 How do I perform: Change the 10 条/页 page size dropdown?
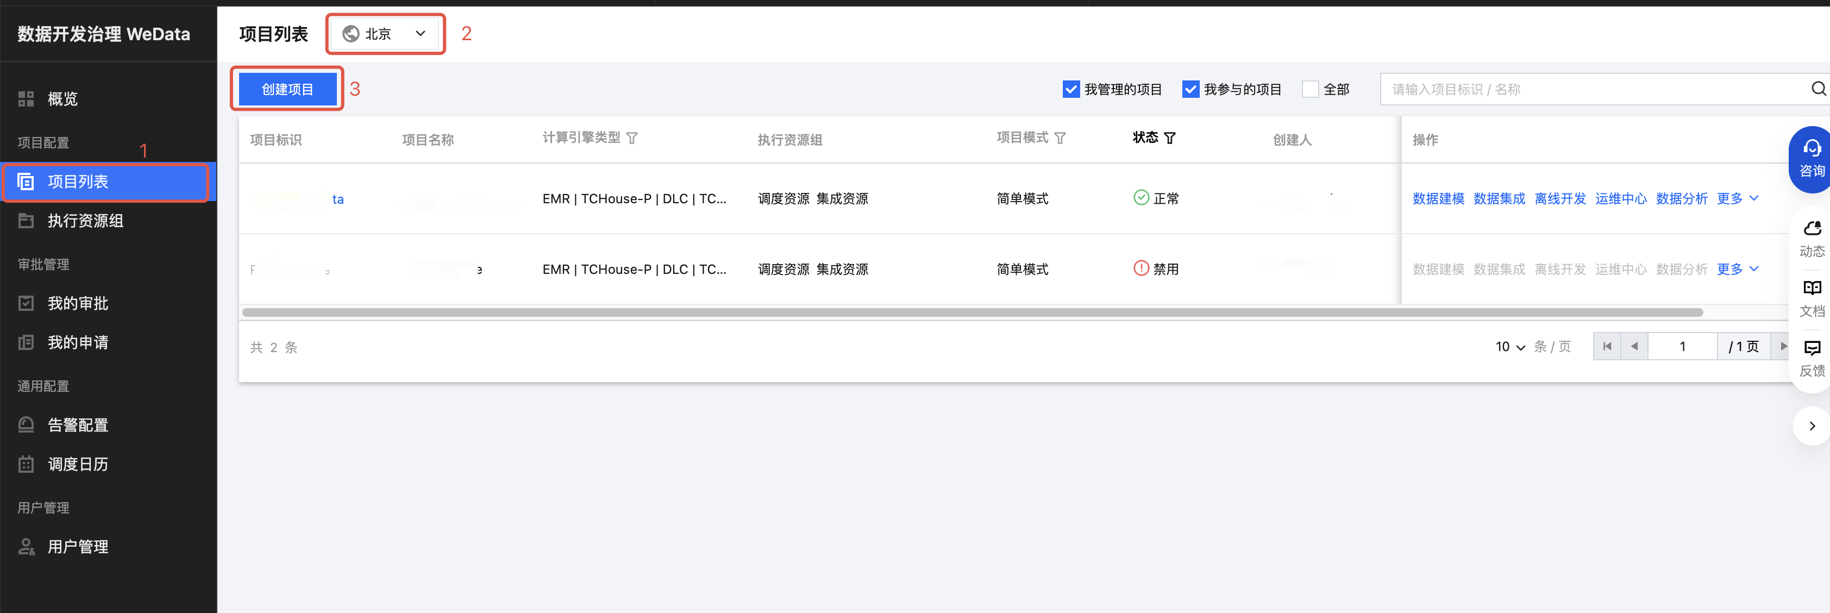pos(1509,347)
